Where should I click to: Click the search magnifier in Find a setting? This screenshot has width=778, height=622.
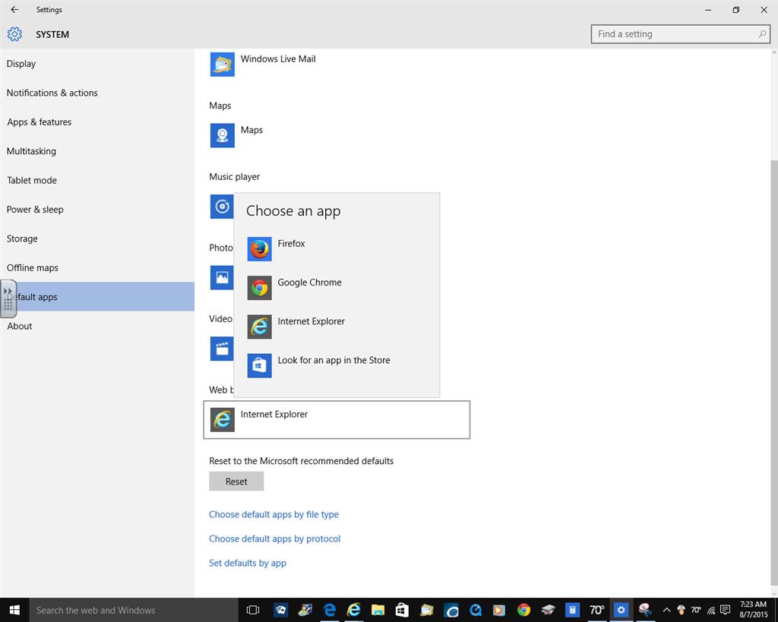[x=761, y=34]
